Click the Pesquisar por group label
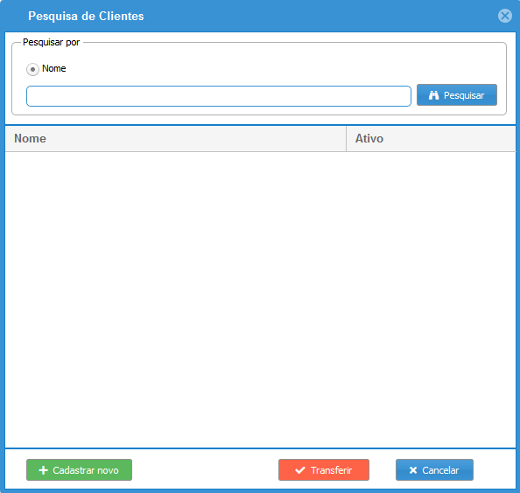The width and height of the screenshot is (520, 493). pos(51,42)
